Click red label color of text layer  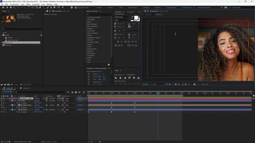pyautogui.click(x=12, y=99)
